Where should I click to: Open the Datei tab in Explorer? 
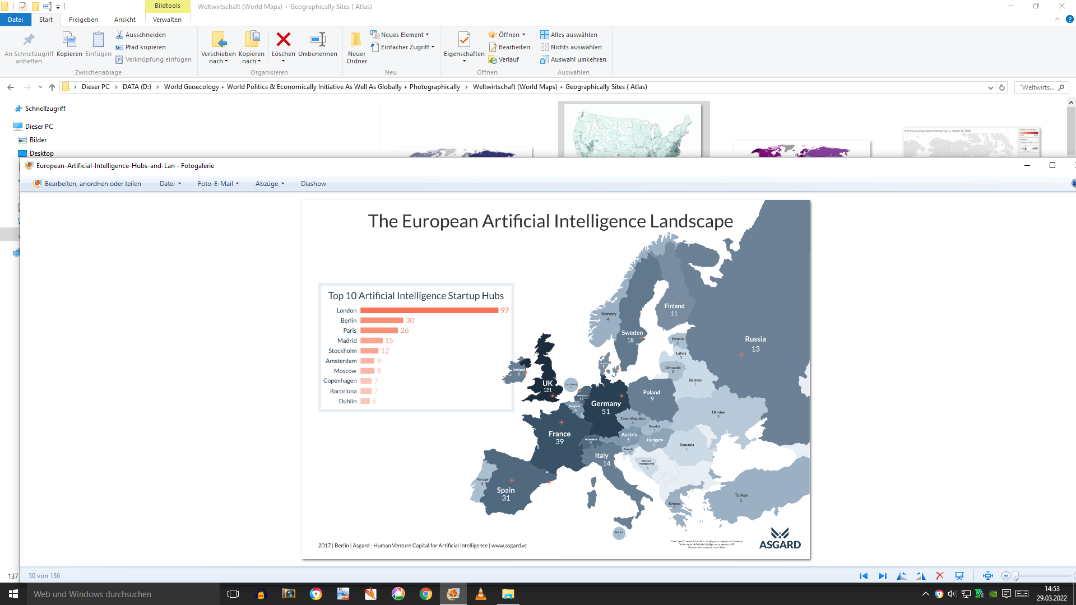(16, 20)
